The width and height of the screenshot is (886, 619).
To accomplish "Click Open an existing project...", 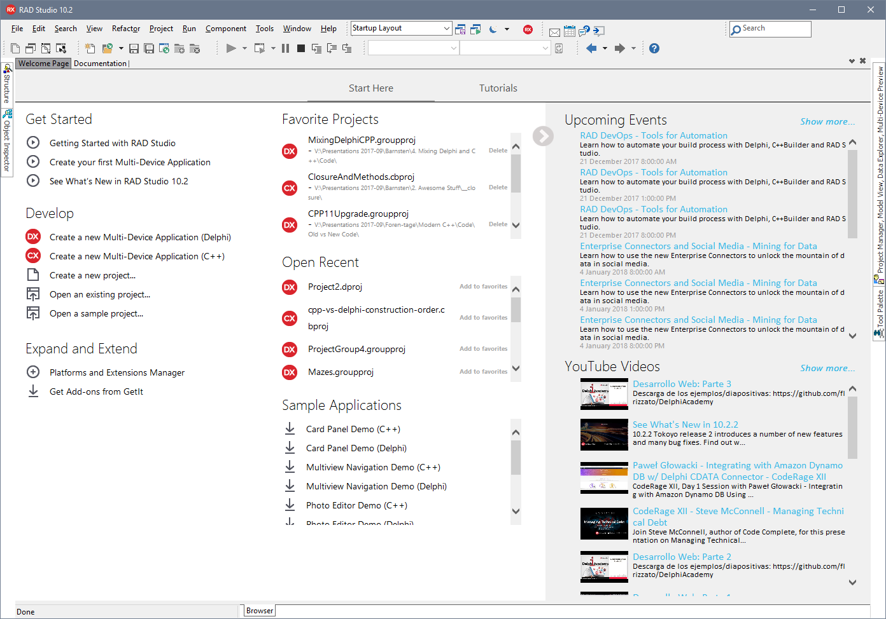I will pyautogui.click(x=100, y=294).
